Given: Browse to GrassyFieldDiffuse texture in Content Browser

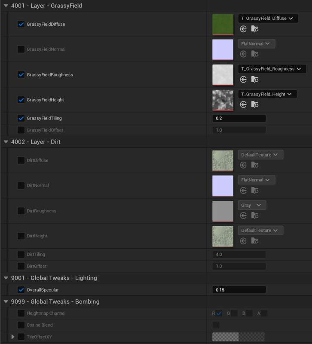Looking at the screenshot, I should pyautogui.click(x=255, y=29).
